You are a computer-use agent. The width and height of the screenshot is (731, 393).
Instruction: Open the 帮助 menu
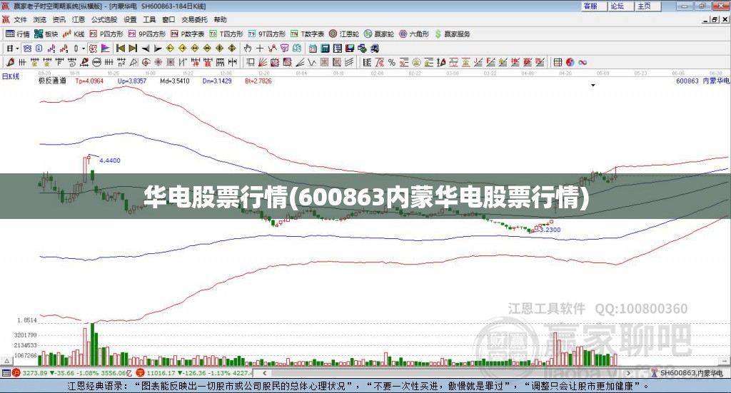pos(220,19)
